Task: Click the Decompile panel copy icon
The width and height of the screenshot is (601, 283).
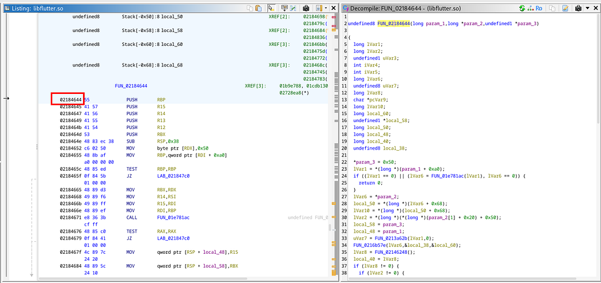Action: (x=552, y=7)
